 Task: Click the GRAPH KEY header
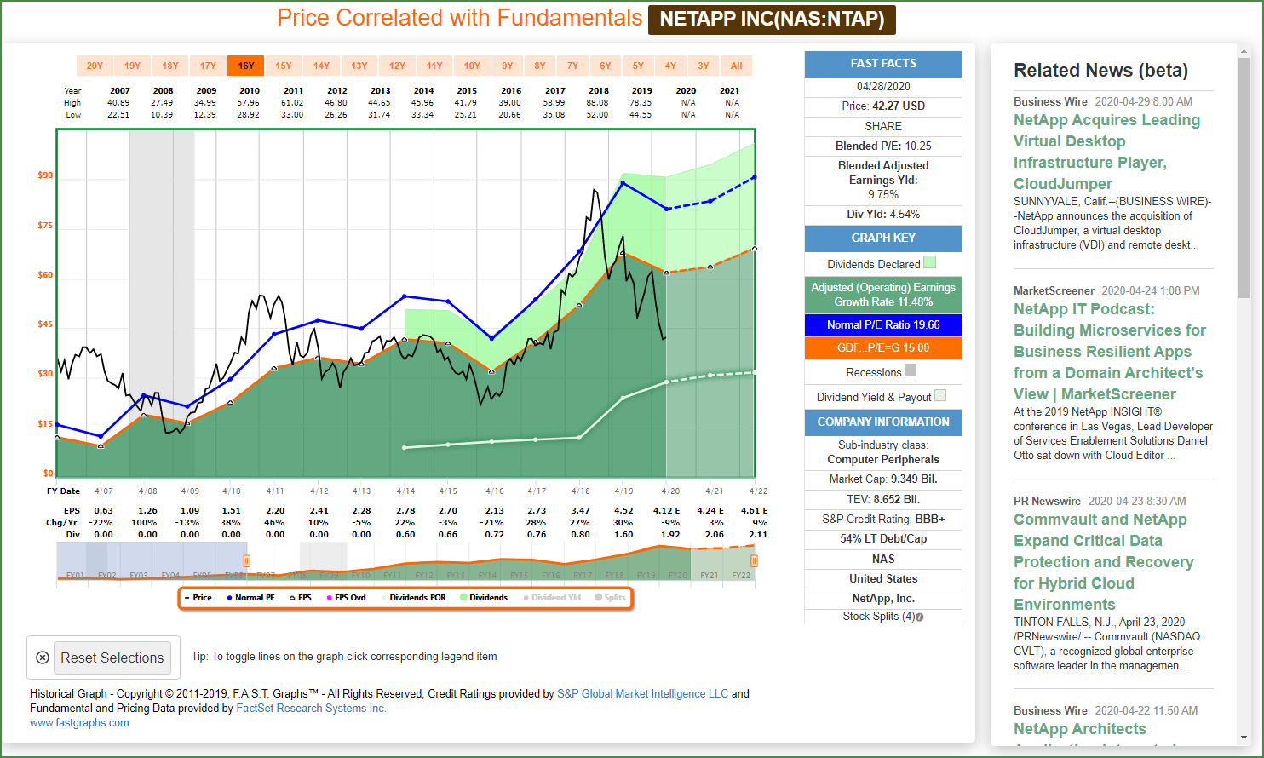(x=883, y=238)
